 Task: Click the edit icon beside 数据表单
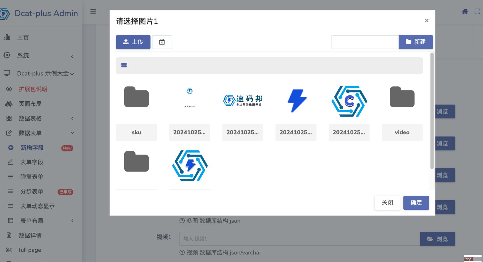click(9, 133)
